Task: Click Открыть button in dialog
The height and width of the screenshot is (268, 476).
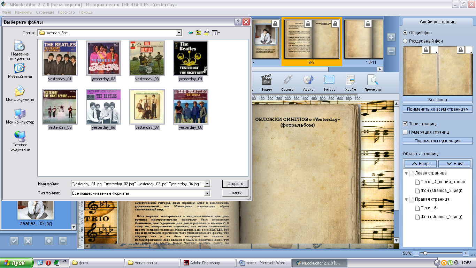Action: point(235,184)
